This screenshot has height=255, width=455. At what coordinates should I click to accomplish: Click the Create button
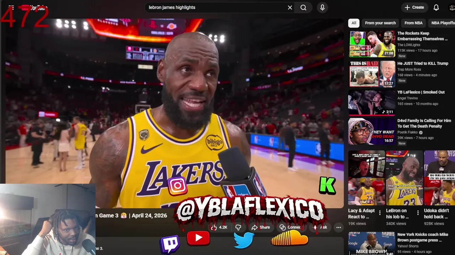[414, 7]
